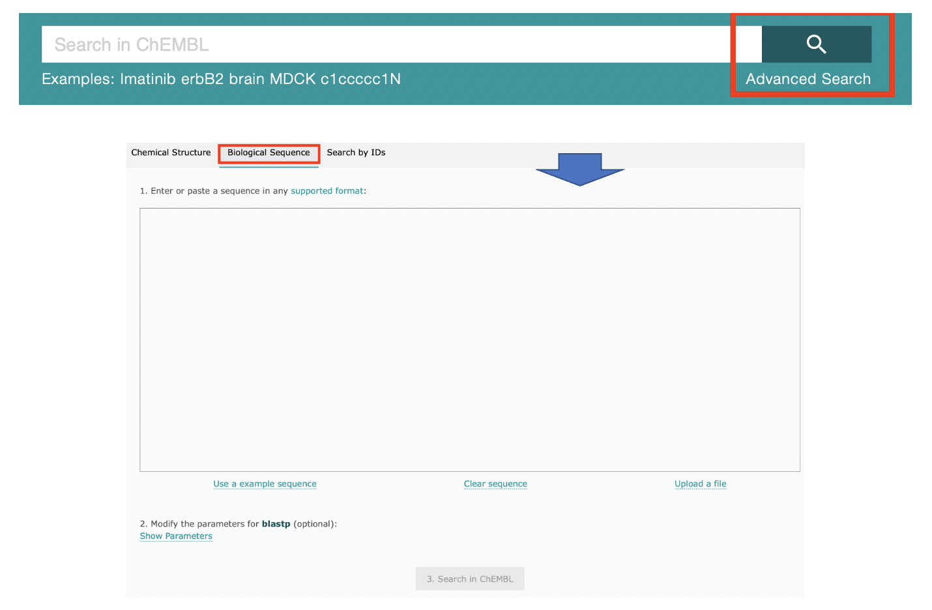Click the magnifying glass search icon
932x610 pixels.
point(816,44)
